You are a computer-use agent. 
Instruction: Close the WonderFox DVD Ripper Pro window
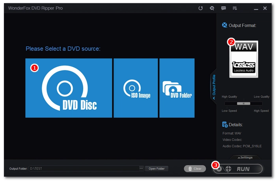(265, 8)
